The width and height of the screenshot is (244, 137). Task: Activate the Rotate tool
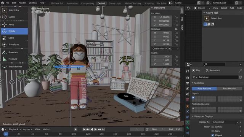[x=14, y=31]
